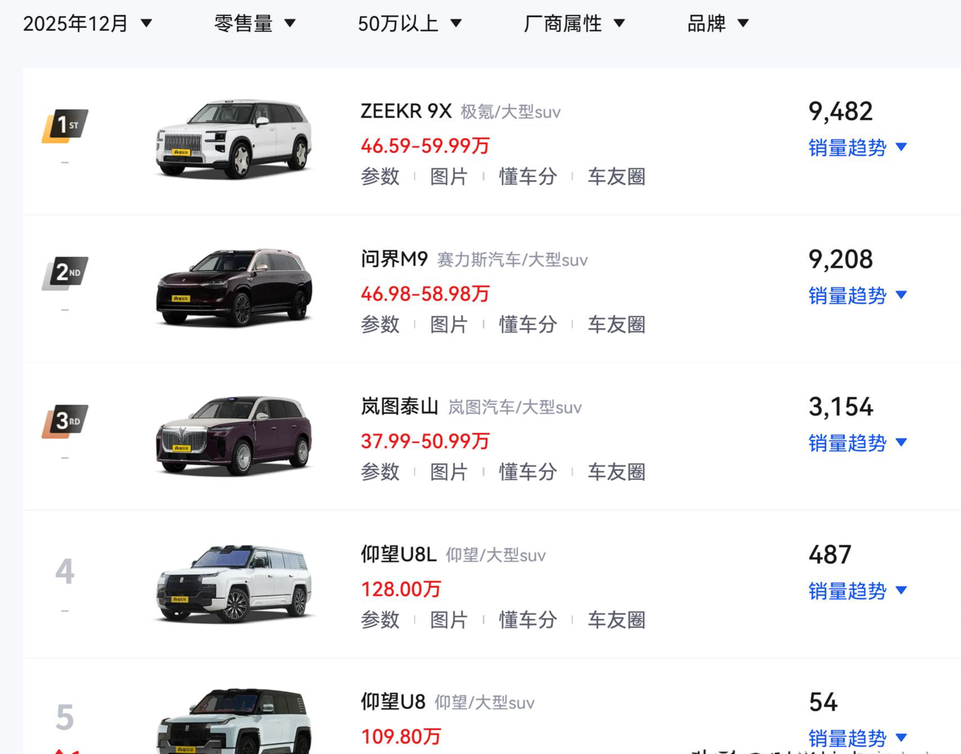The image size is (961, 754).
Task: Open the 仰望U8 model title
Action: 393,702
